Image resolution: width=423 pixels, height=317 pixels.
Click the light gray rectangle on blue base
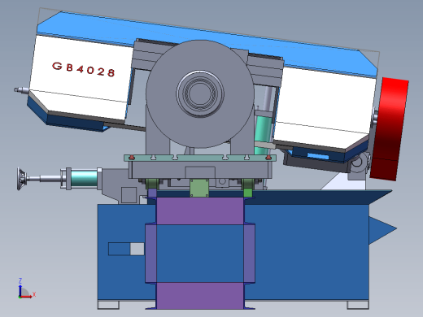tap(137, 249)
